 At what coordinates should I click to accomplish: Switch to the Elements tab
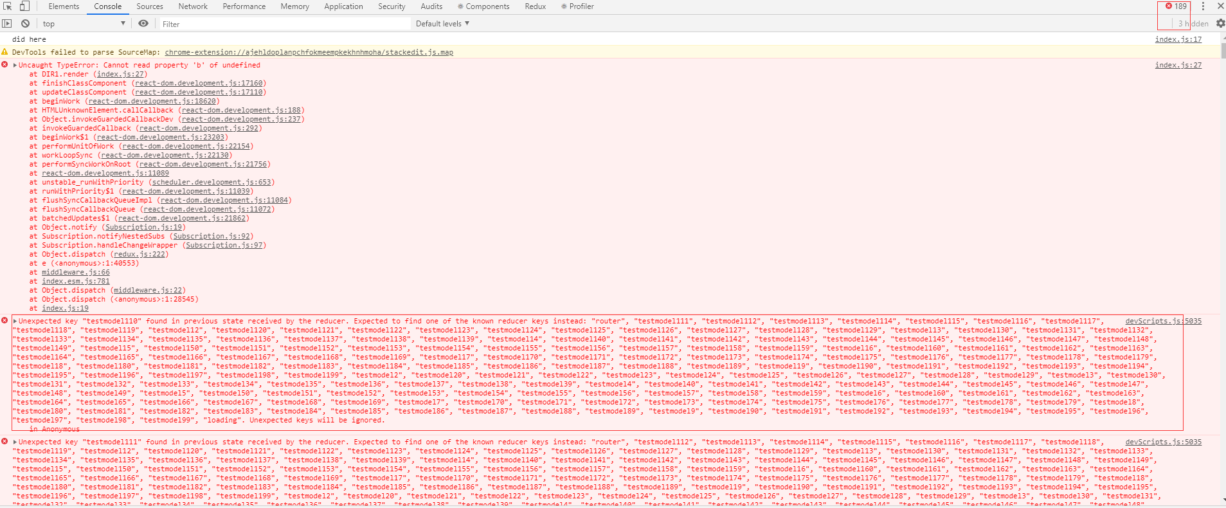(x=64, y=6)
